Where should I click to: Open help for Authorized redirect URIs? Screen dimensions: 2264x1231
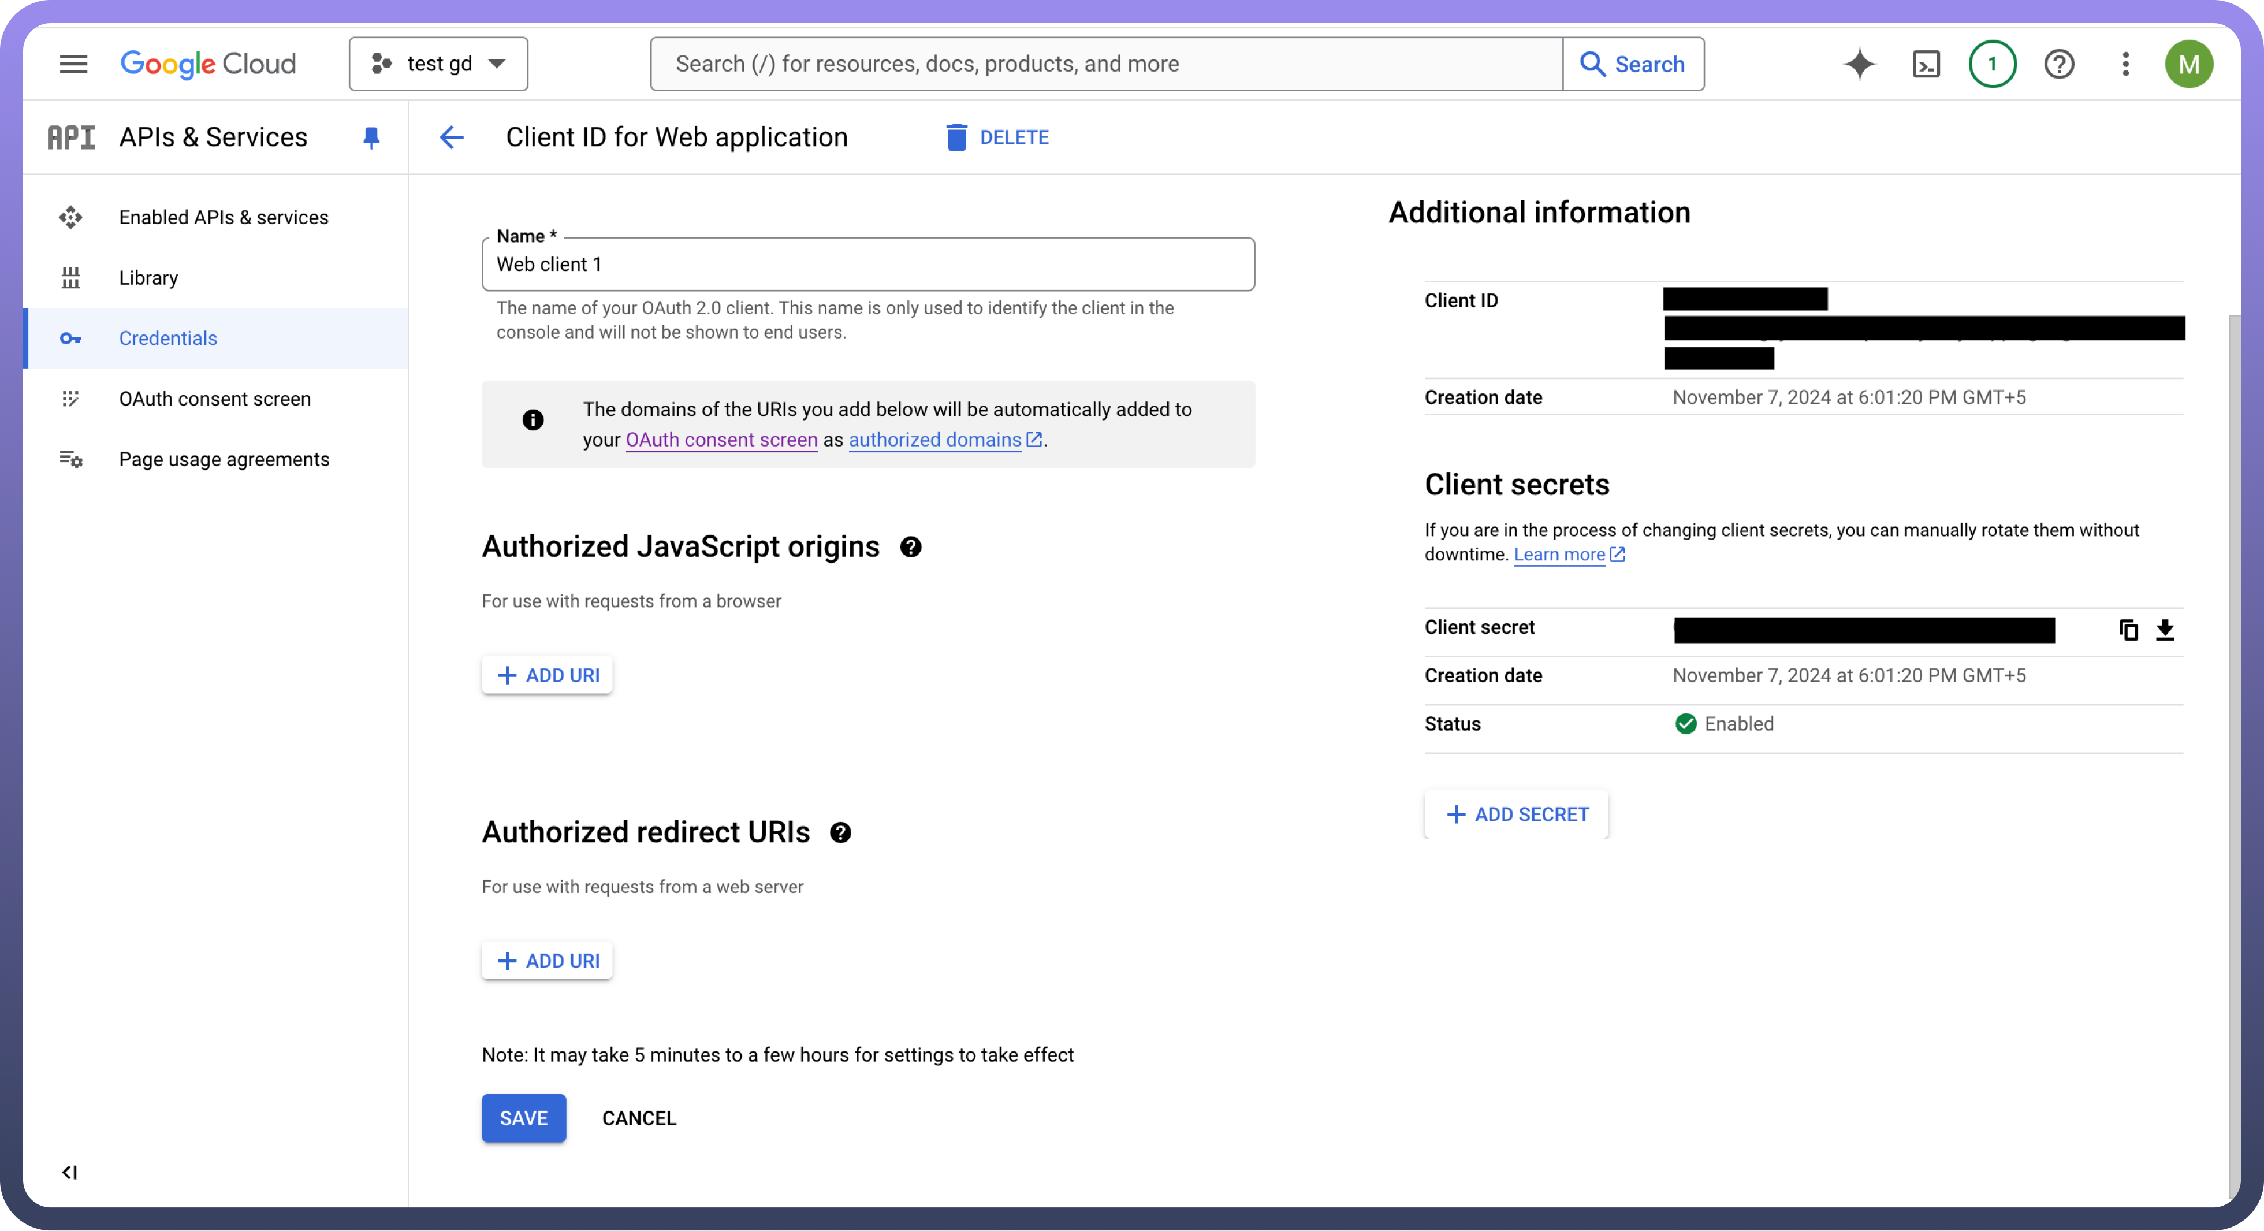[840, 832]
